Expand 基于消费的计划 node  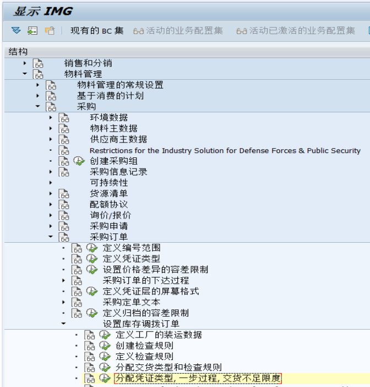pos(37,96)
